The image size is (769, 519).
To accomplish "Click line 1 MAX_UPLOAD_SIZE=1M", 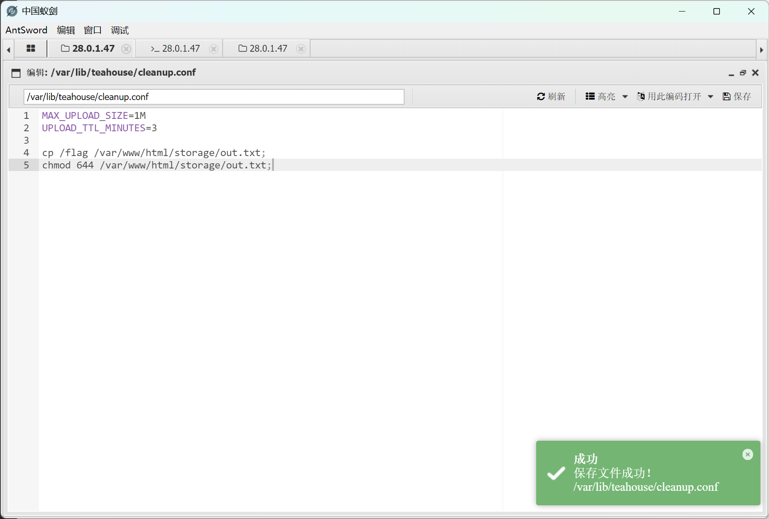I will pyautogui.click(x=94, y=115).
